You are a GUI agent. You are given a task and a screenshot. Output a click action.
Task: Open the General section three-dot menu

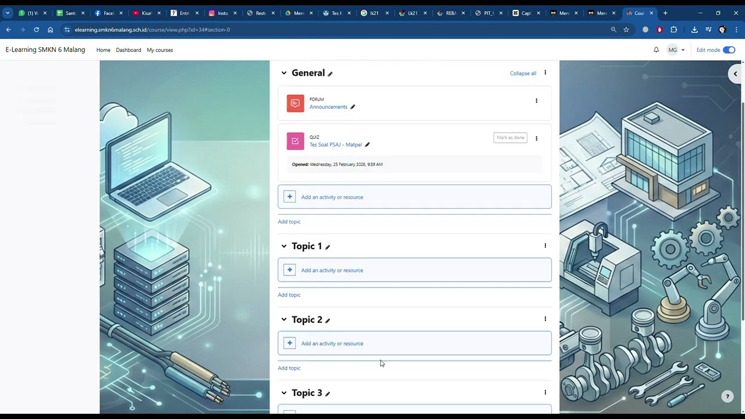(545, 73)
